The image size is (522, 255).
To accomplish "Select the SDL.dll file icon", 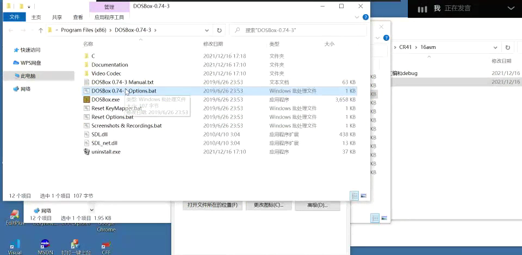I will pyautogui.click(x=86, y=134).
